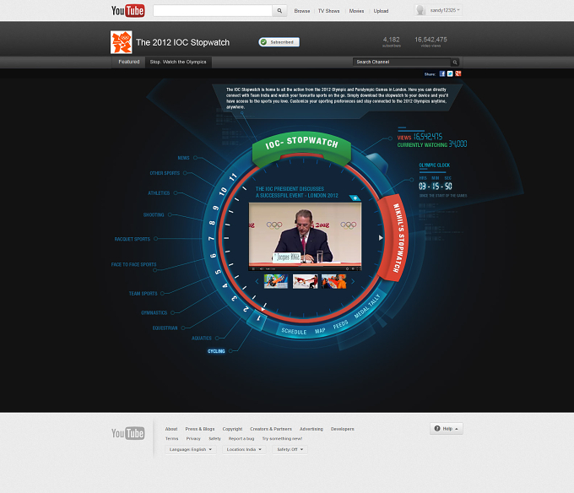The height and width of the screenshot is (493, 574).
Task: Toggle the Subscribed button
Action: point(279,42)
